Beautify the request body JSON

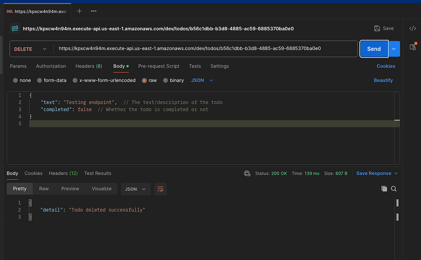click(383, 80)
